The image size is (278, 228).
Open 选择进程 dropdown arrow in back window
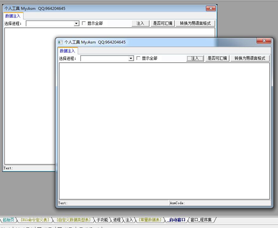pos(76,23)
